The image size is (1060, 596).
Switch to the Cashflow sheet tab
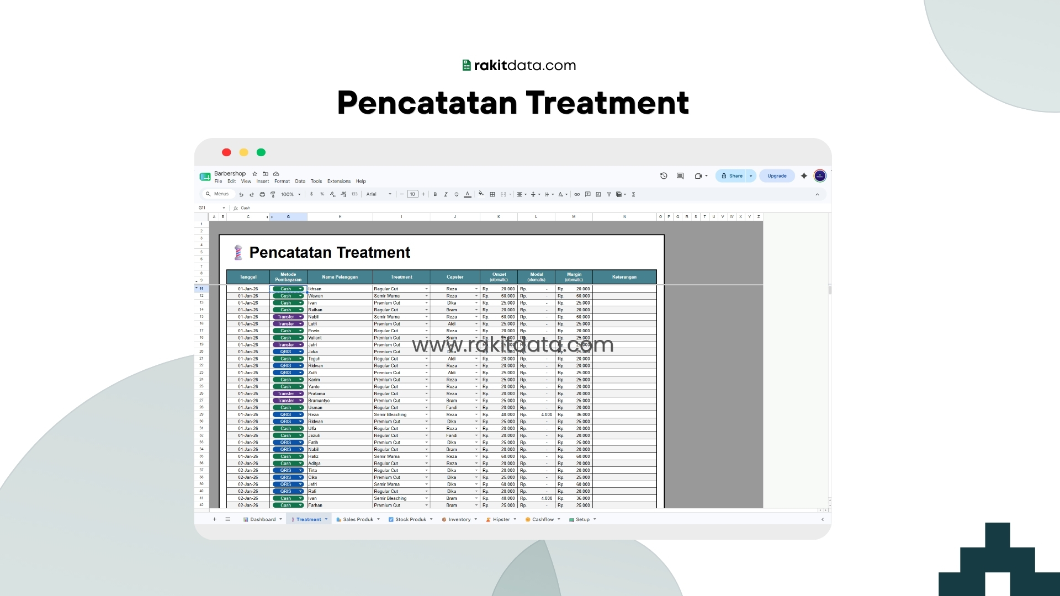543,519
